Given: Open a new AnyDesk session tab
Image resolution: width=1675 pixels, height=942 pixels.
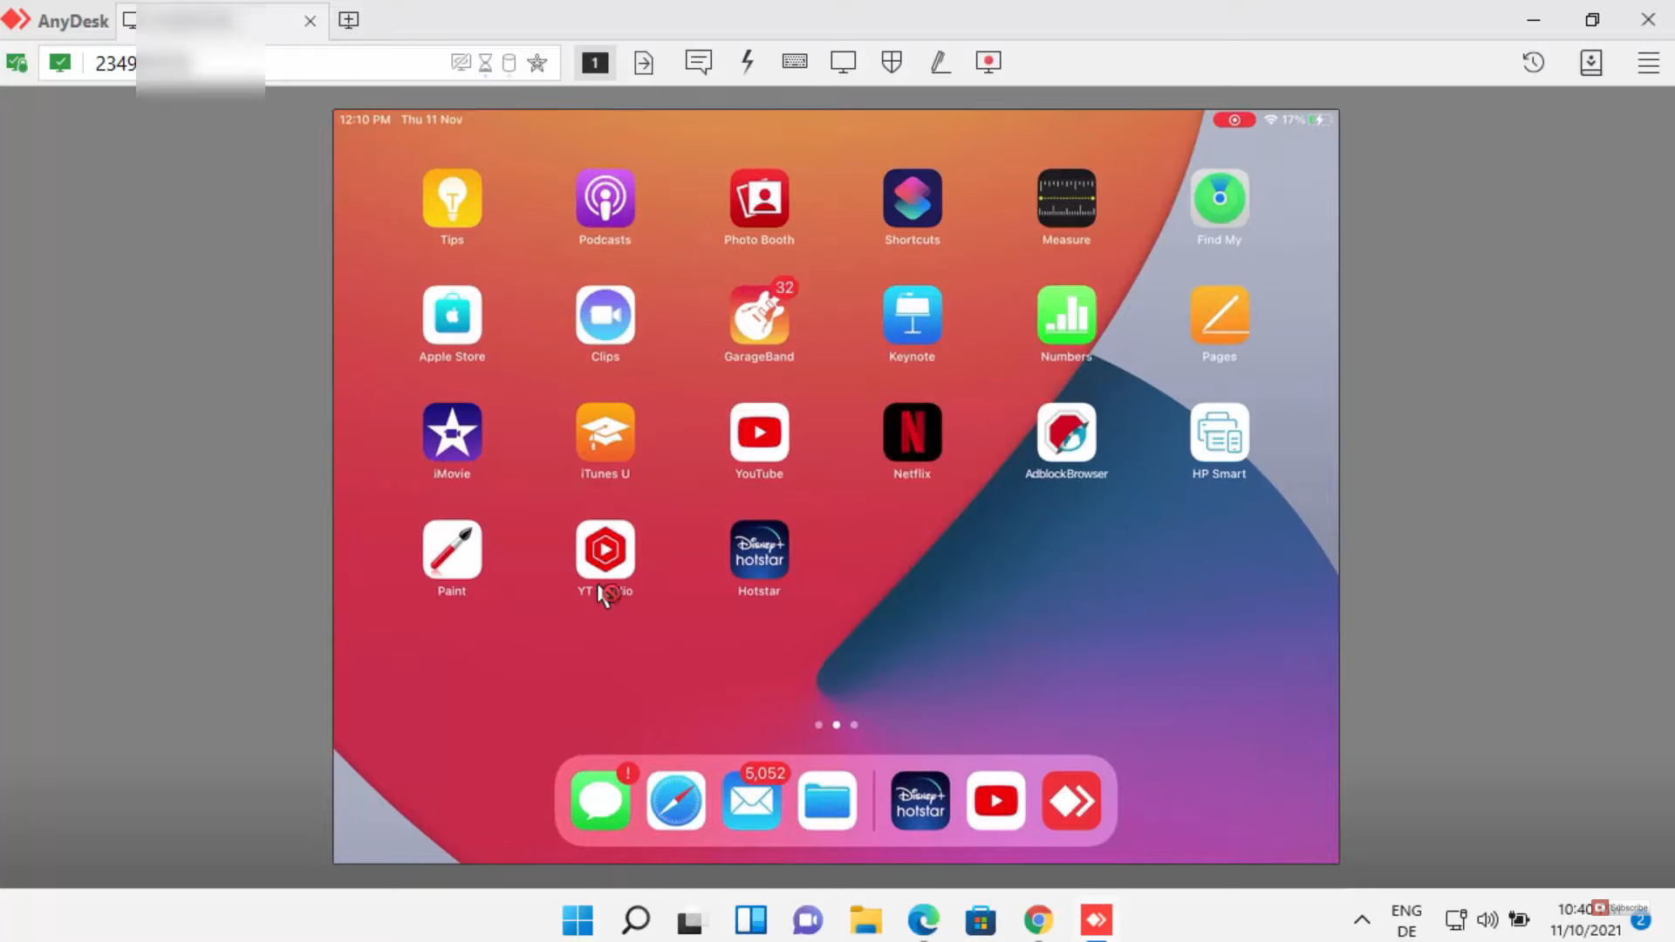Looking at the screenshot, I should (x=348, y=20).
